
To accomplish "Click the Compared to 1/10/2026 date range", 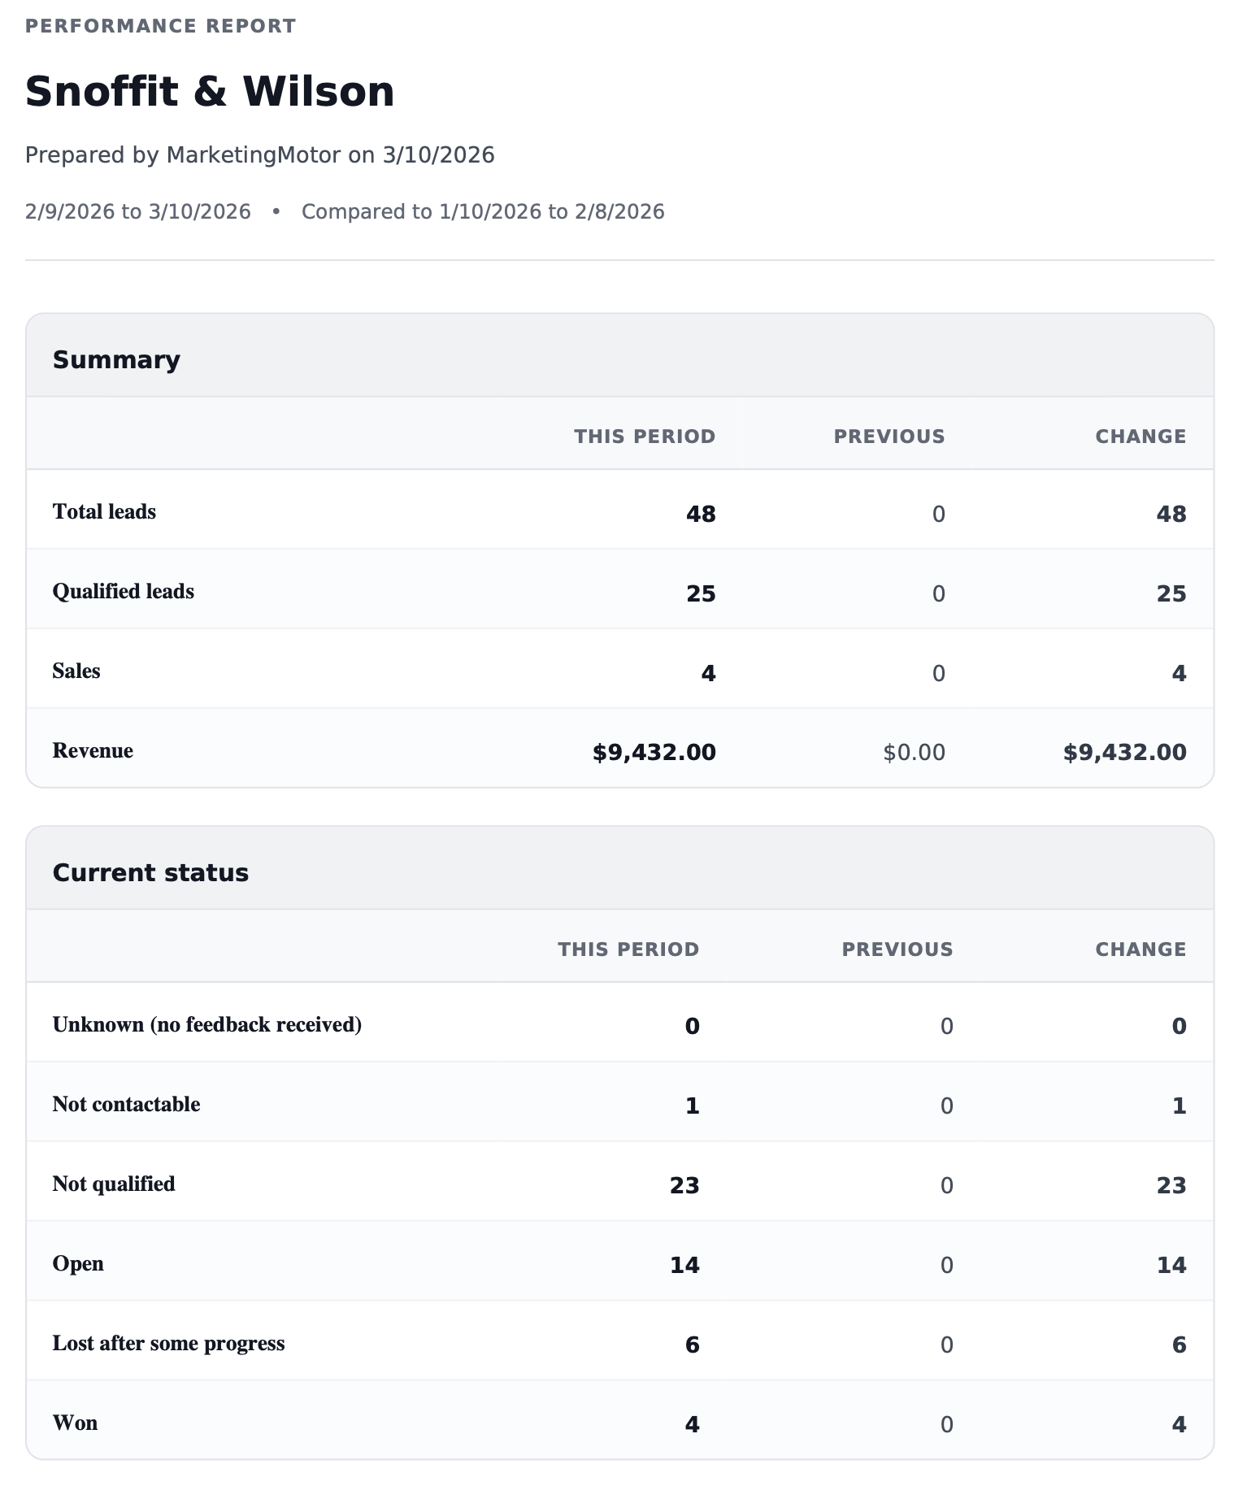I will click(x=483, y=212).
